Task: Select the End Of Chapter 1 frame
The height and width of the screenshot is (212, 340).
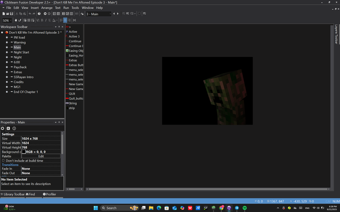Action: [26, 92]
